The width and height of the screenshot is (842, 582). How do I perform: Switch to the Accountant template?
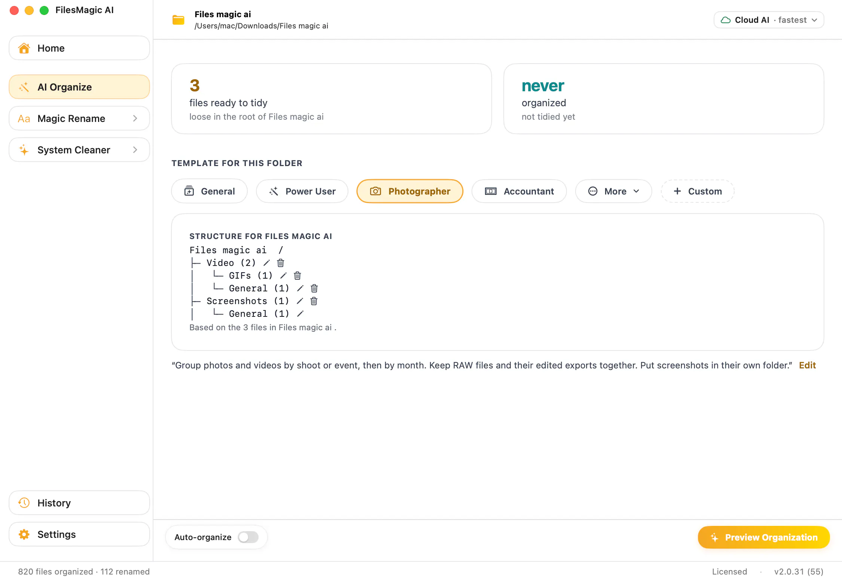tap(519, 191)
